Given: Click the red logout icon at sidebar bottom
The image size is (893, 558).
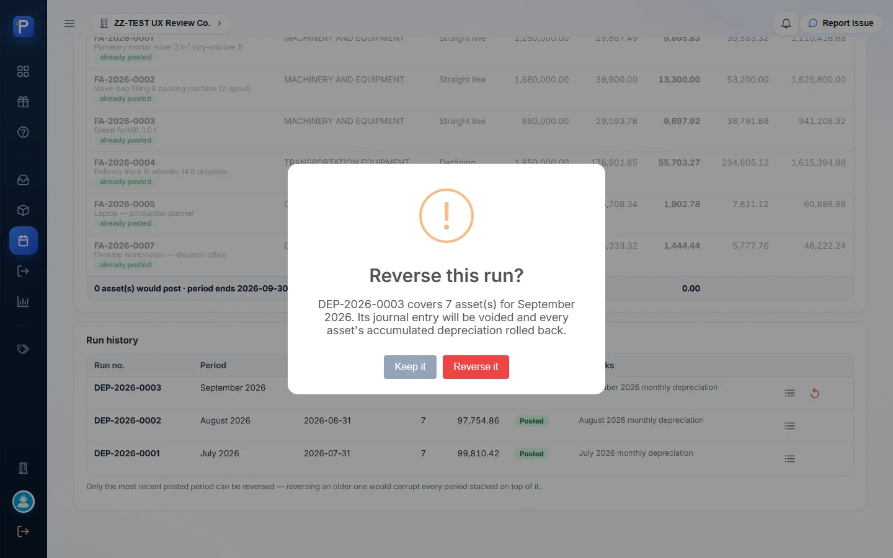Looking at the screenshot, I should [24, 531].
